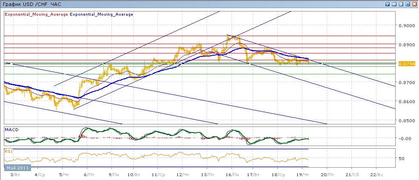The height and width of the screenshot is (180, 419).
Task: Click the '16/Пн' date label
Action: [x=233, y=175]
